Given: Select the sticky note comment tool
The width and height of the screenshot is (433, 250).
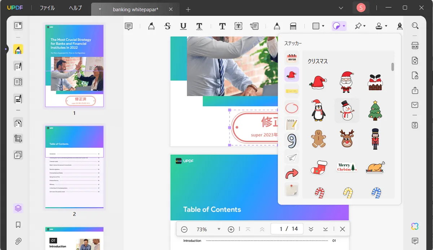Looking at the screenshot, I should click(129, 26).
